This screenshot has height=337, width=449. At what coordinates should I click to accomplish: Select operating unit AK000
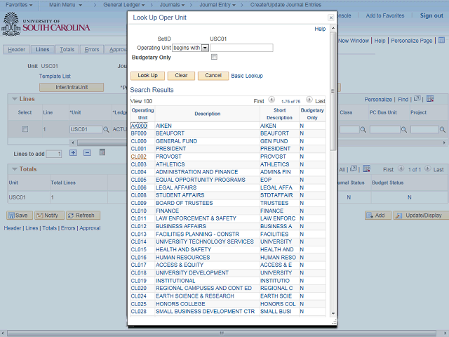tap(139, 126)
